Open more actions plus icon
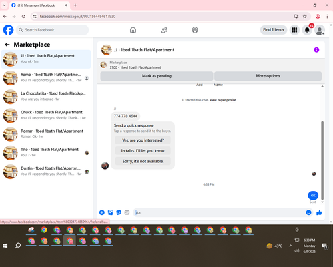This screenshot has height=267, width=333. click(102, 212)
